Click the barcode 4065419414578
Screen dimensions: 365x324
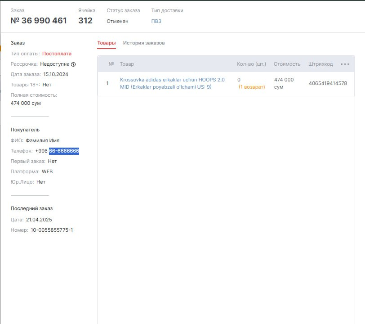[328, 83]
